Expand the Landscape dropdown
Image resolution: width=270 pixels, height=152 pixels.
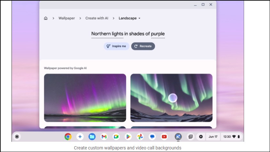pyautogui.click(x=129, y=18)
